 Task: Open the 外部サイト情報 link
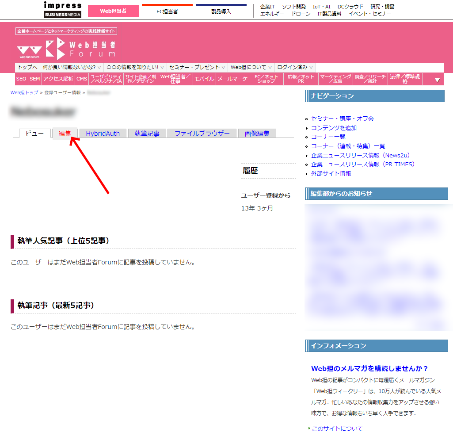tap(331, 174)
